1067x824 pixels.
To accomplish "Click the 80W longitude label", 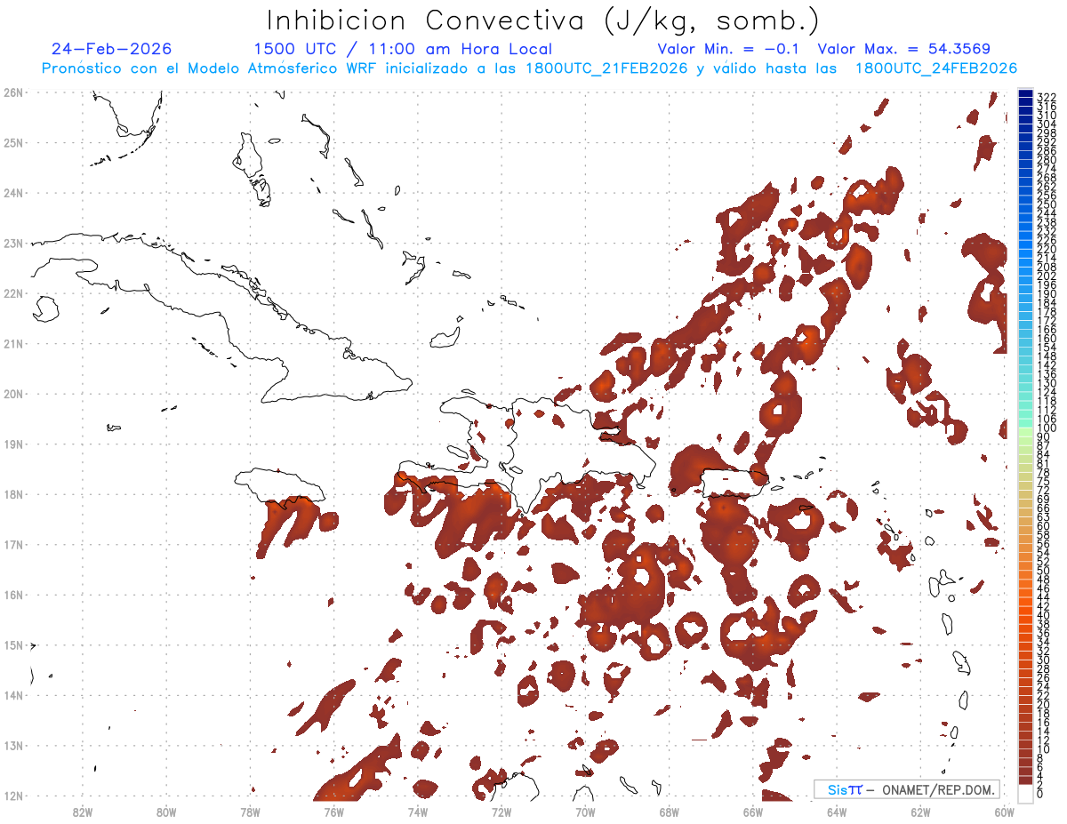I will click(x=166, y=812).
